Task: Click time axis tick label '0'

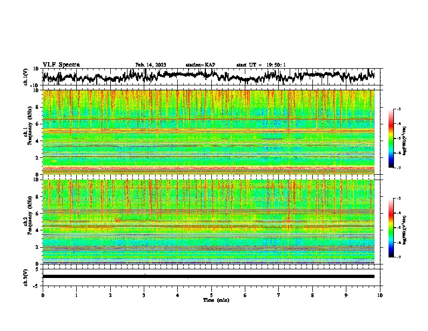Action: point(43,295)
